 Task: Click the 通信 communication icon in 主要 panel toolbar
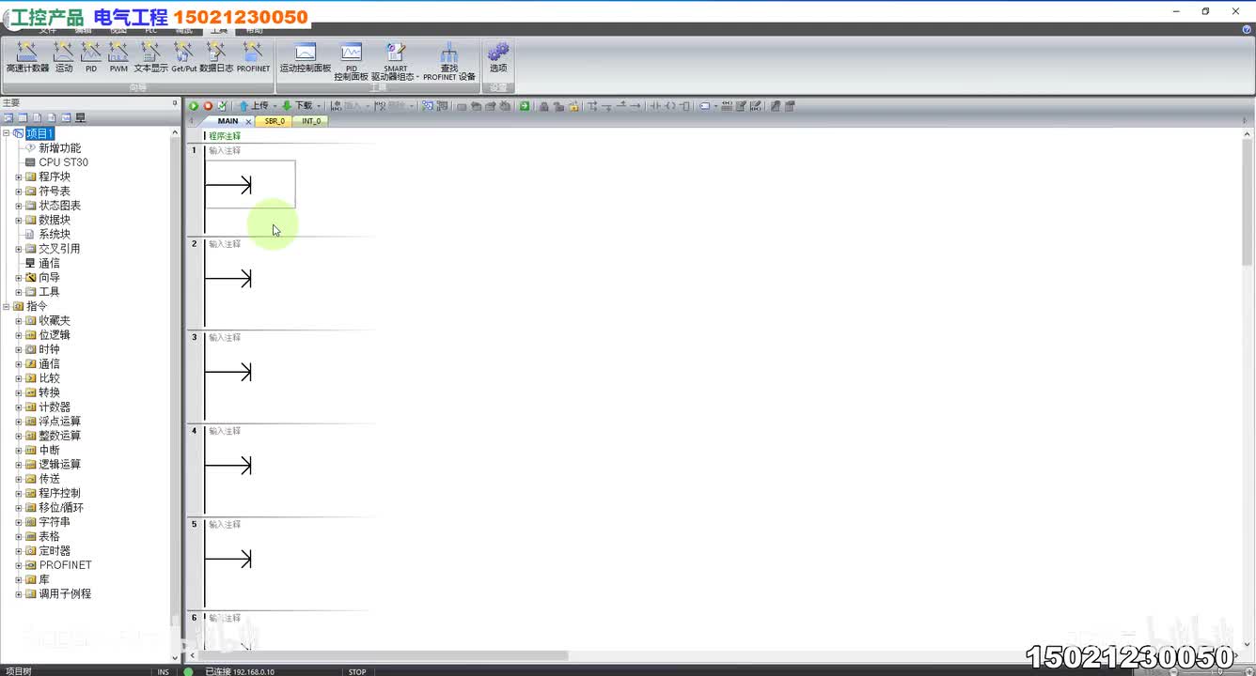(x=80, y=117)
